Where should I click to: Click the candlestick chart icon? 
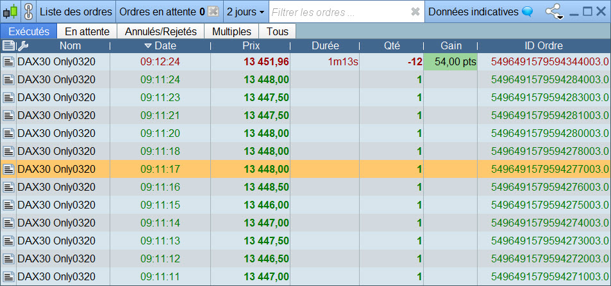[x=10, y=12]
